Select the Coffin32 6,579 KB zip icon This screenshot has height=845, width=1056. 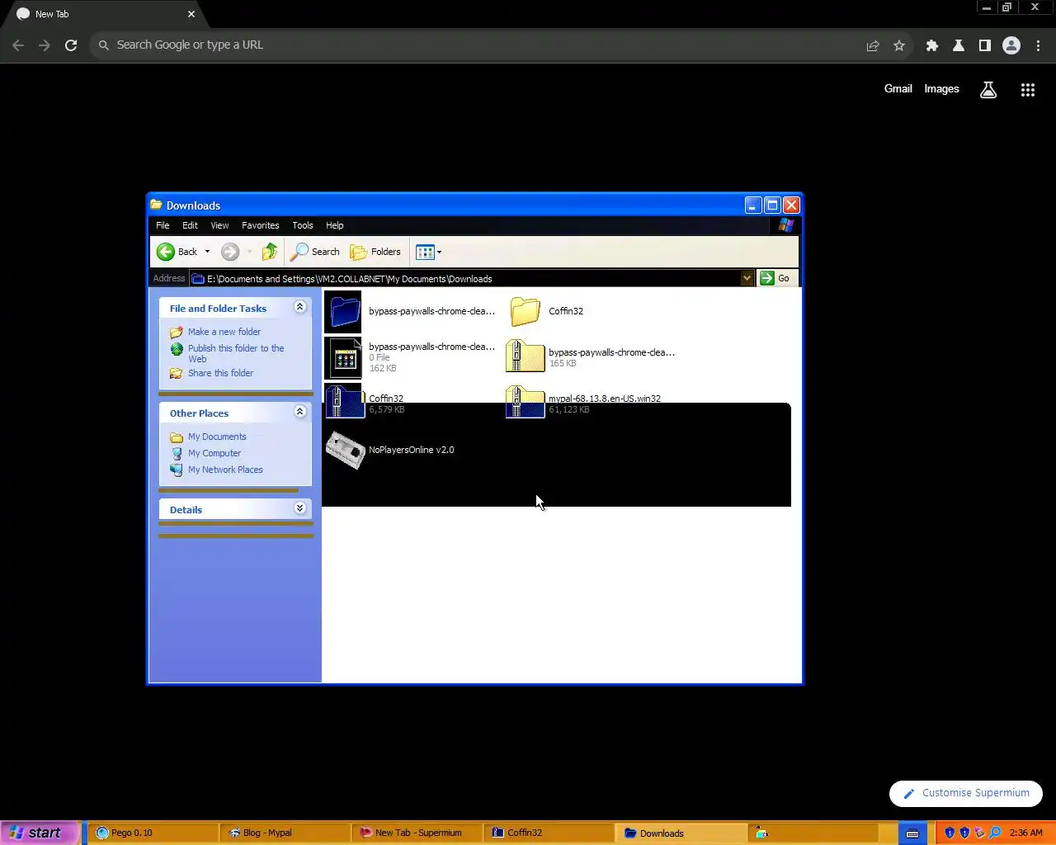(345, 401)
